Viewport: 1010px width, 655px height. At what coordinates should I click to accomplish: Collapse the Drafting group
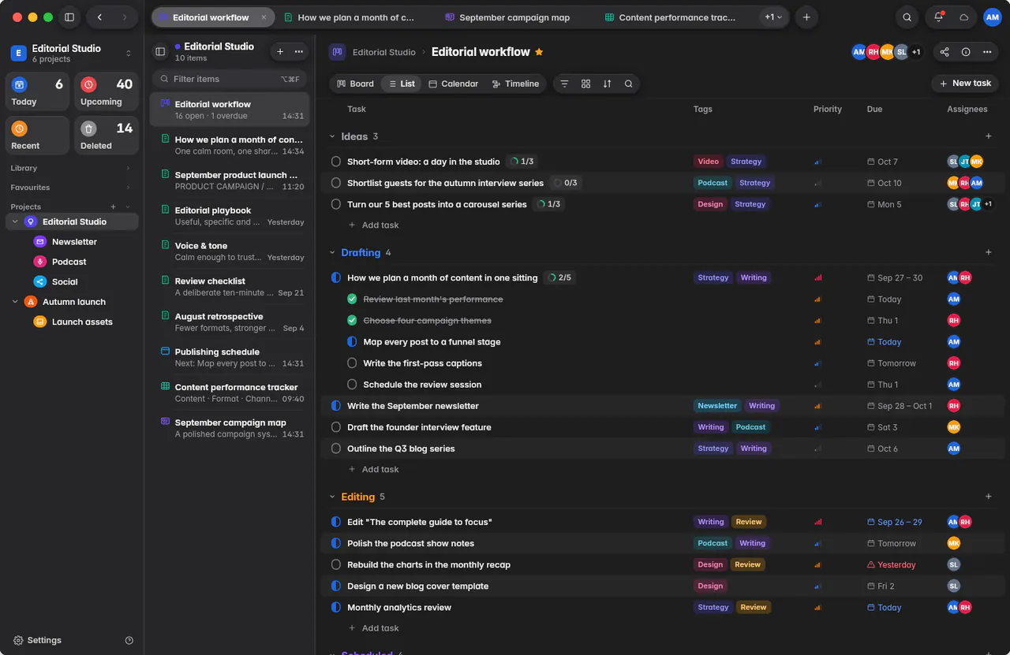click(332, 253)
